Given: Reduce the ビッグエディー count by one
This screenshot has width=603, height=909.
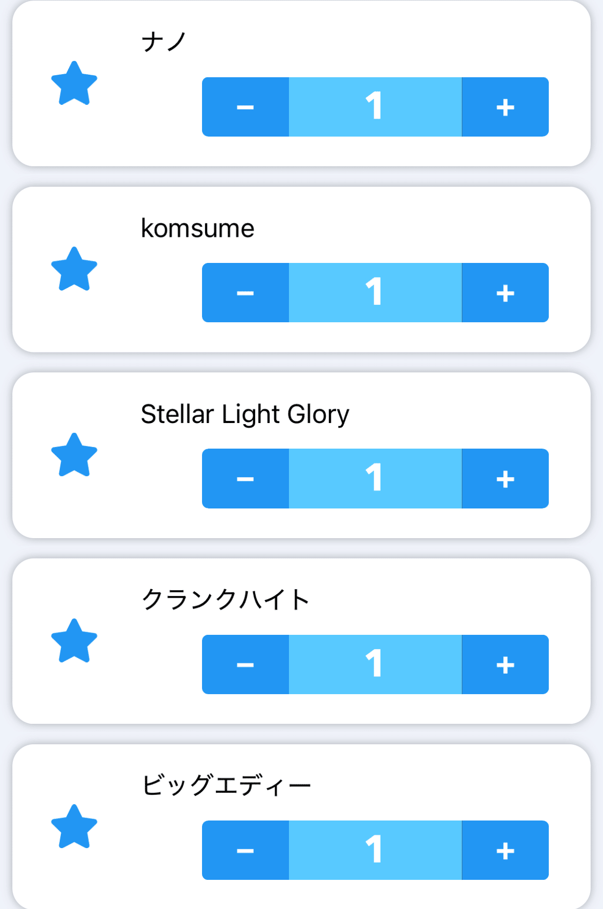Looking at the screenshot, I should 245,850.
